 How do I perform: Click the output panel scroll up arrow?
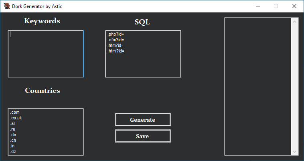click(295, 22)
